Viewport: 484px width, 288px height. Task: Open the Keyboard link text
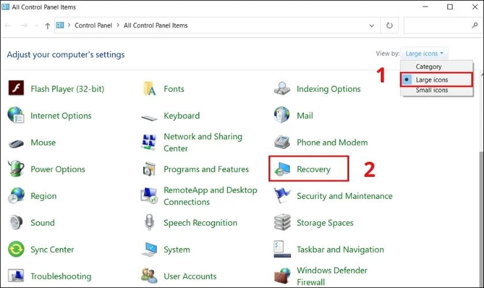[x=181, y=116]
